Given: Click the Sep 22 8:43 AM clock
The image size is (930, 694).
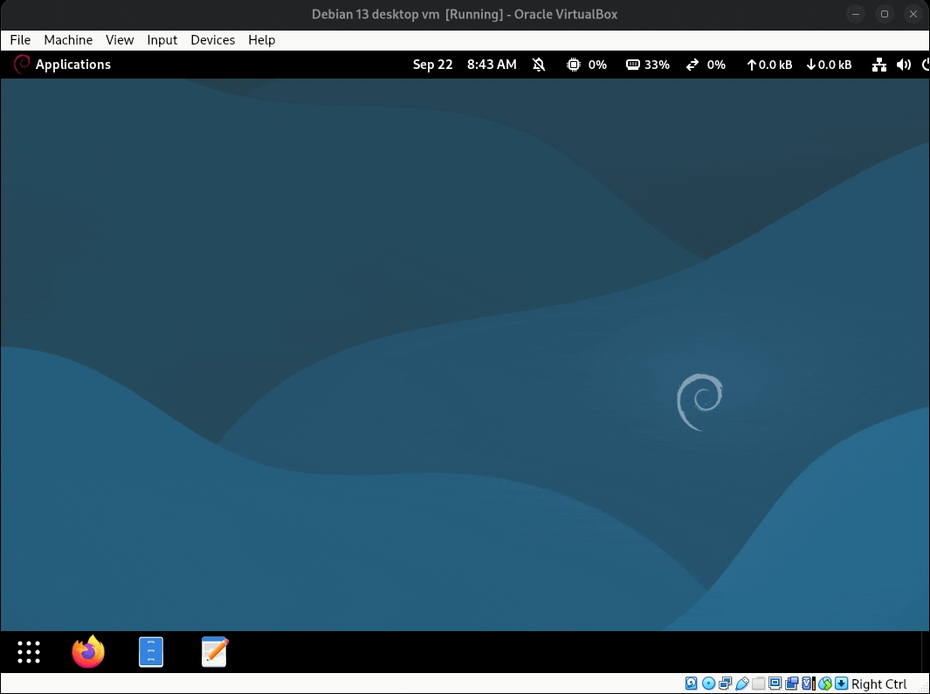Looking at the screenshot, I should [x=465, y=64].
